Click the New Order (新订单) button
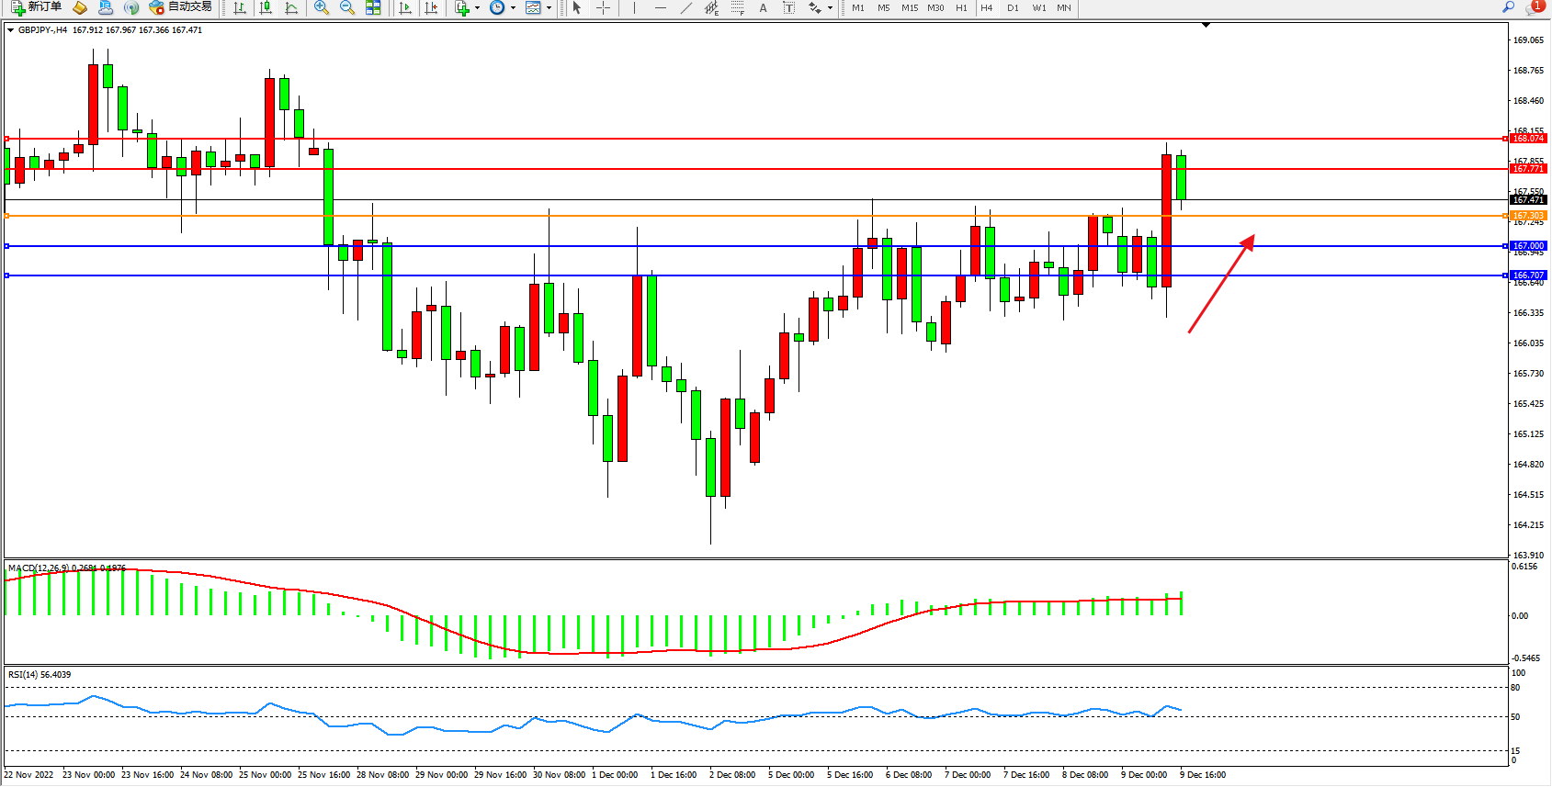1552x787 pixels. pyautogui.click(x=37, y=7)
